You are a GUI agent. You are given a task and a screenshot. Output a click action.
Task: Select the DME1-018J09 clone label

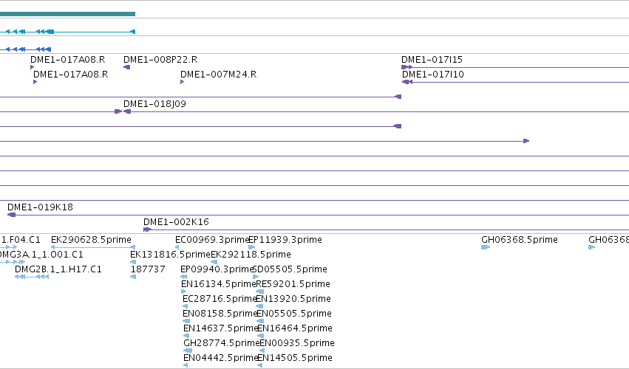click(x=154, y=104)
